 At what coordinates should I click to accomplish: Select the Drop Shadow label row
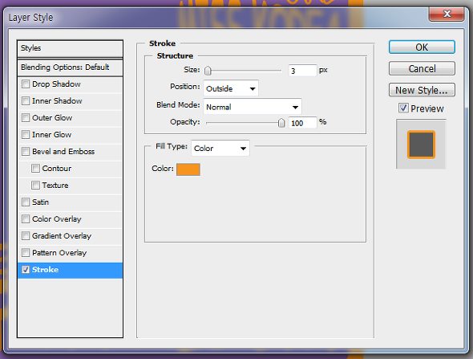70,84
